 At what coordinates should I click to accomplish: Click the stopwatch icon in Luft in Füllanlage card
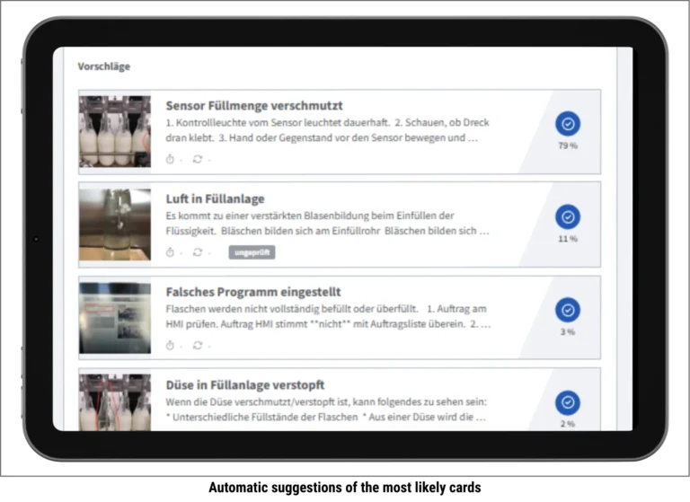click(171, 252)
